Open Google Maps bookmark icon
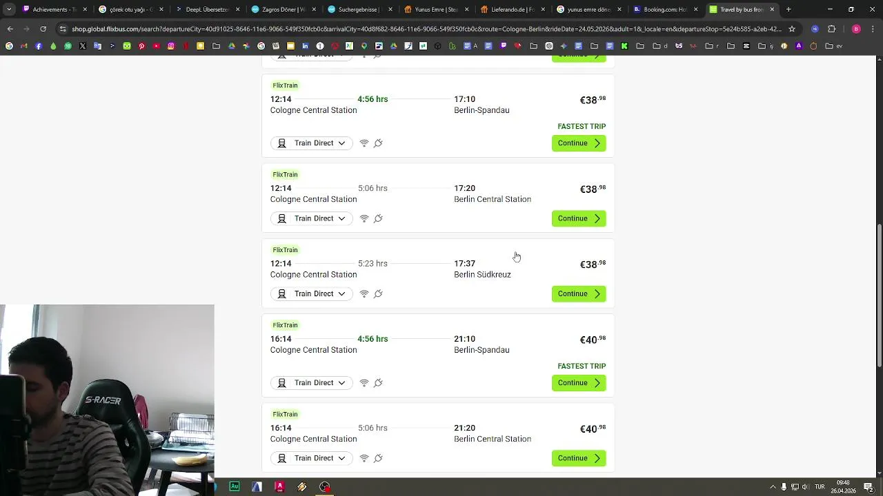The width and height of the screenshot is (883, 496). point(364,46)
